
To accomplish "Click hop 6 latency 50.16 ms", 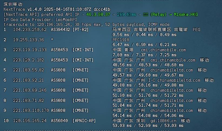I will point(148,85).
